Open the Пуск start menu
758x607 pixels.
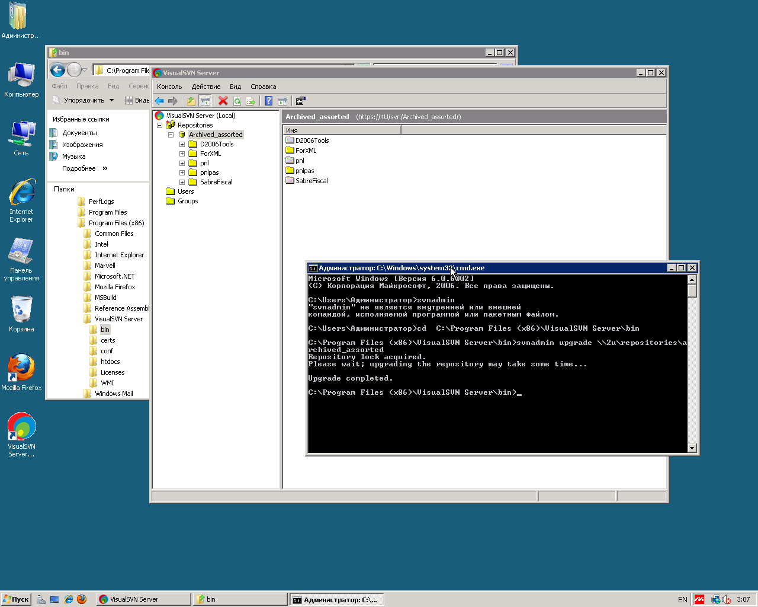click(x=16, y=599)
